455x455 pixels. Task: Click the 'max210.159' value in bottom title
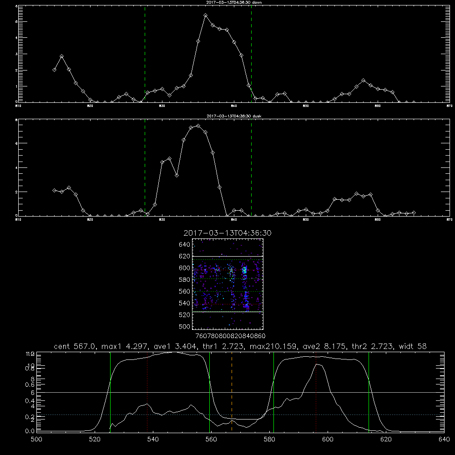click(273, 346)
